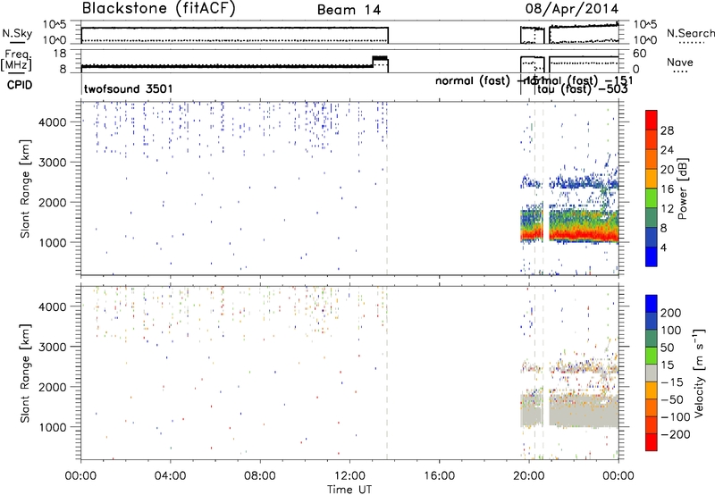Pick the red bottom Velocity colorbar segment
Viewport: 715px width, 495px height.
[x=652, y=442]
